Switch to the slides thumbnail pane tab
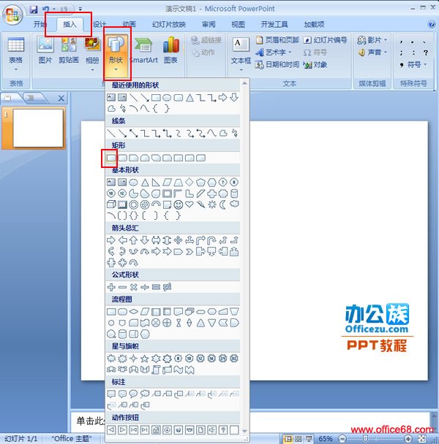This screenshot has width=439, height=444. [9, 98]
